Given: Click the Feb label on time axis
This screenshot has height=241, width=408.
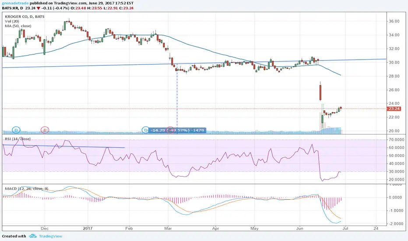Looking at the screenshot, I should coord(129,228).
